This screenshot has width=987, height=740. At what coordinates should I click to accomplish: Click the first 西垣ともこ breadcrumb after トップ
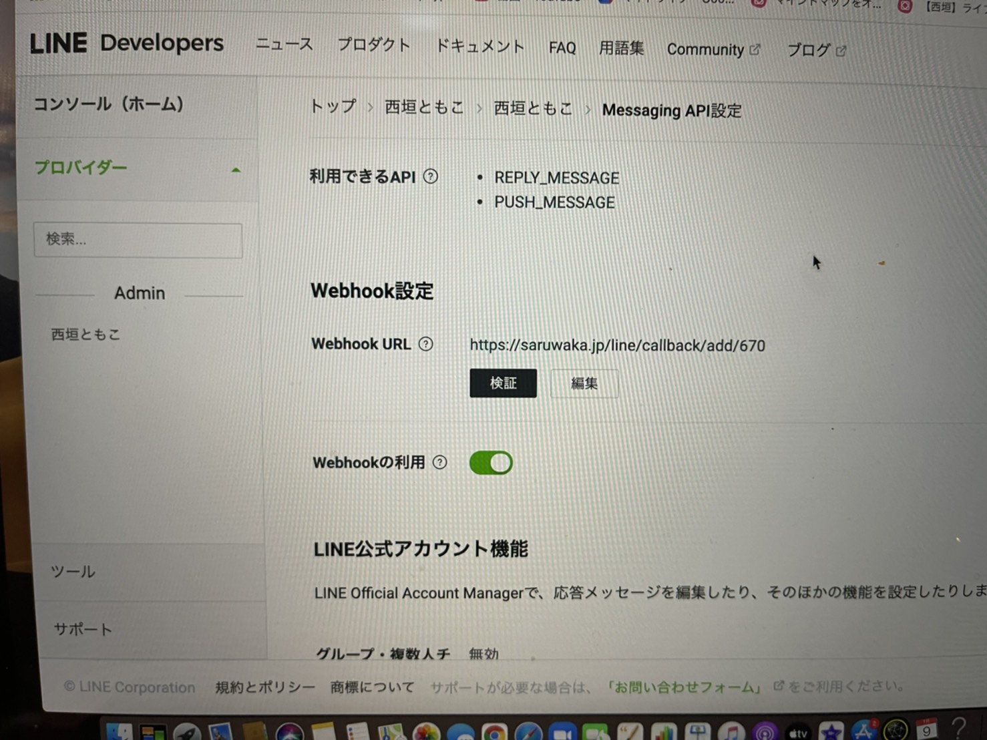[x=424, y=108]
